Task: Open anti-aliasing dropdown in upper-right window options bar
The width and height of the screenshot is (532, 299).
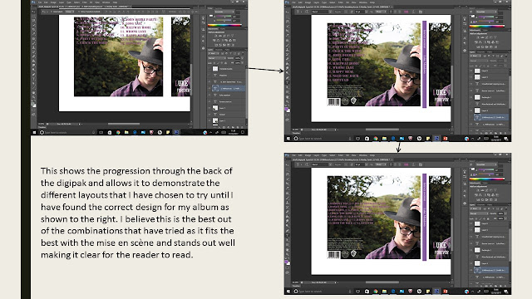Action: tap(381, 12)
